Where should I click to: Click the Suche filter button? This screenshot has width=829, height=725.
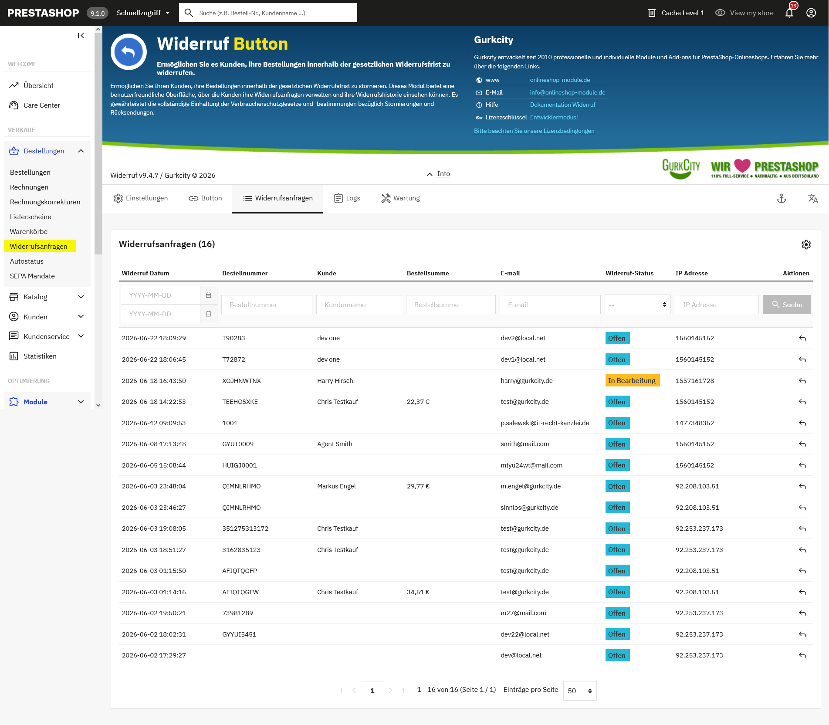click(x=786, y=305)
